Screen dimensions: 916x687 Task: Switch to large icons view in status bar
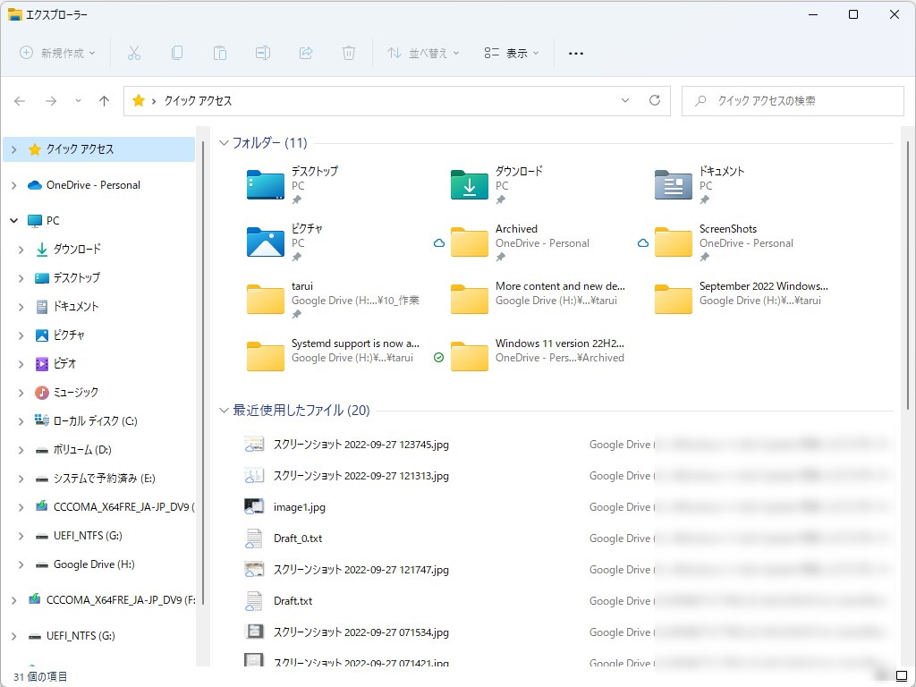902,676
